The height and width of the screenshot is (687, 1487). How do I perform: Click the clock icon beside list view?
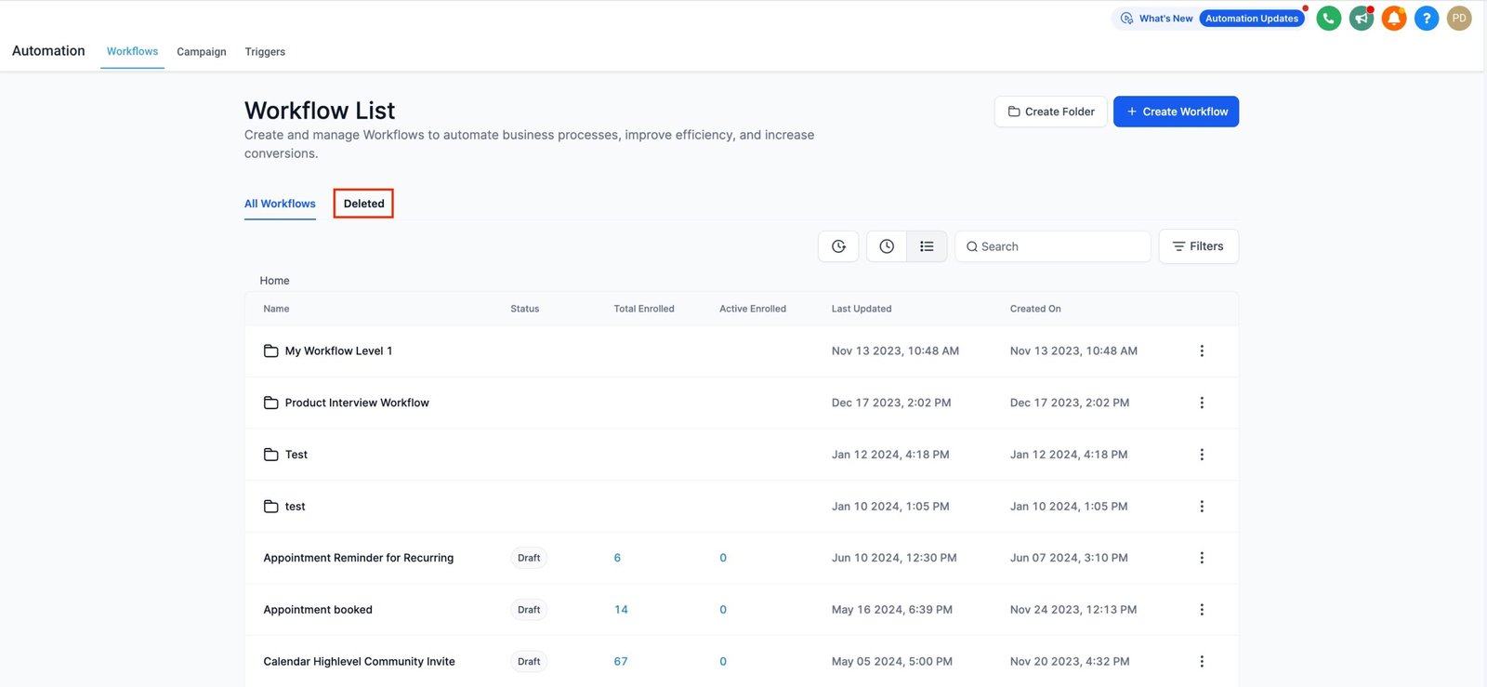pos(887,246)
